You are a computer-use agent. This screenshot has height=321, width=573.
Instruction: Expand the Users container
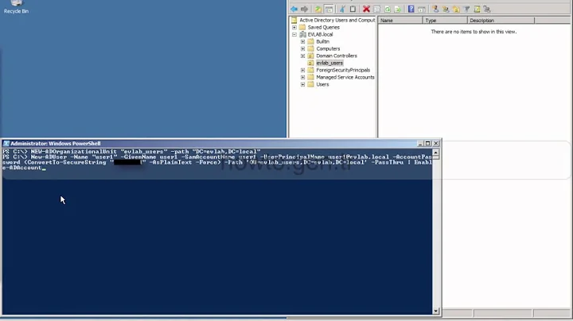[302, 84]
